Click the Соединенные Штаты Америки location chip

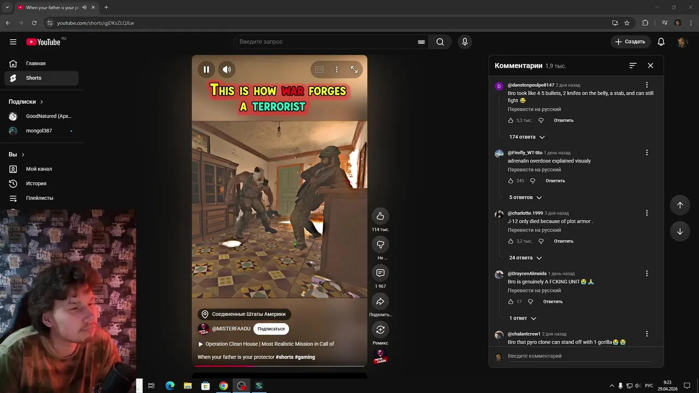244,314
